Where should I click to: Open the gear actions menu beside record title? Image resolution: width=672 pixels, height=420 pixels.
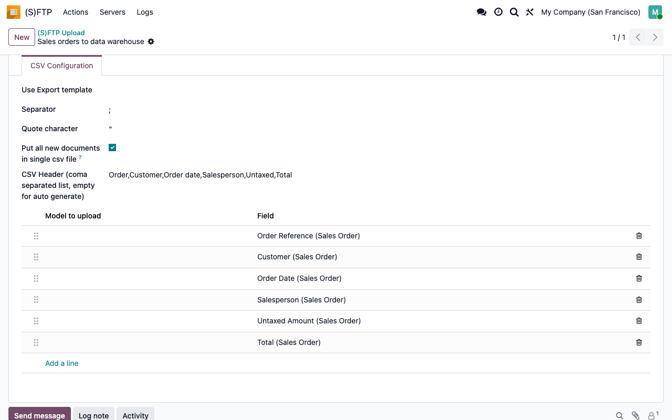[151, 41]
